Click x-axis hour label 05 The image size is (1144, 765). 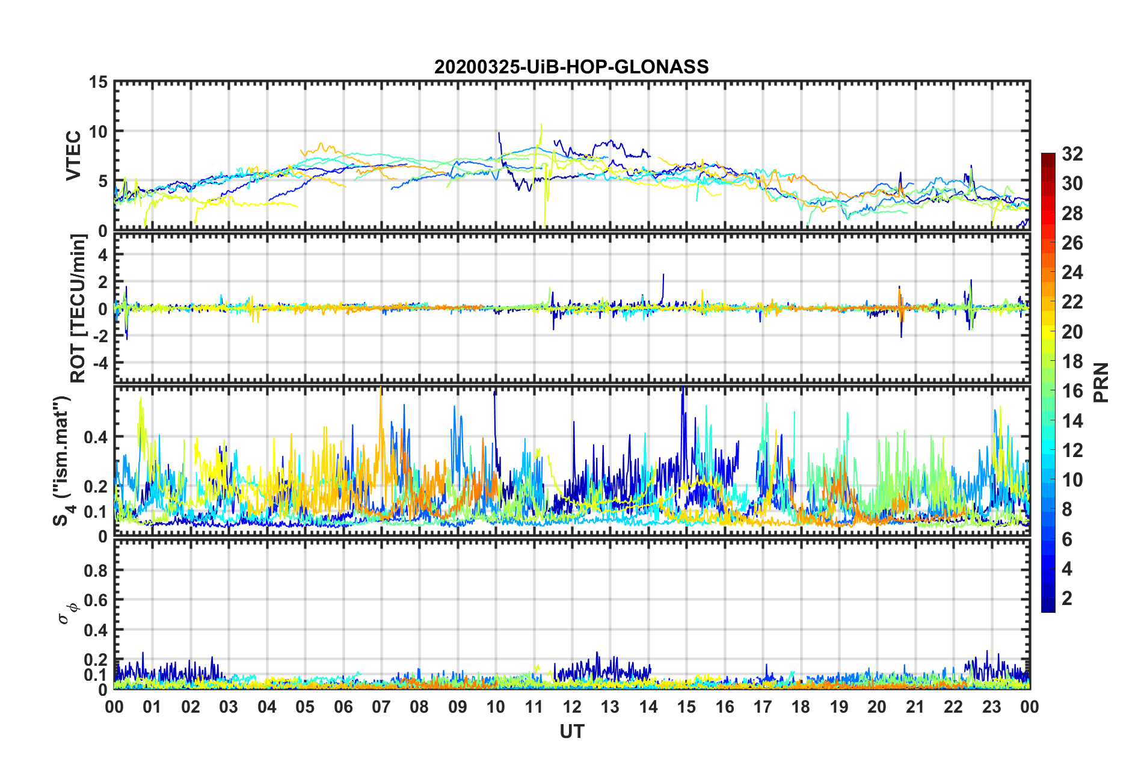point(305,707)
